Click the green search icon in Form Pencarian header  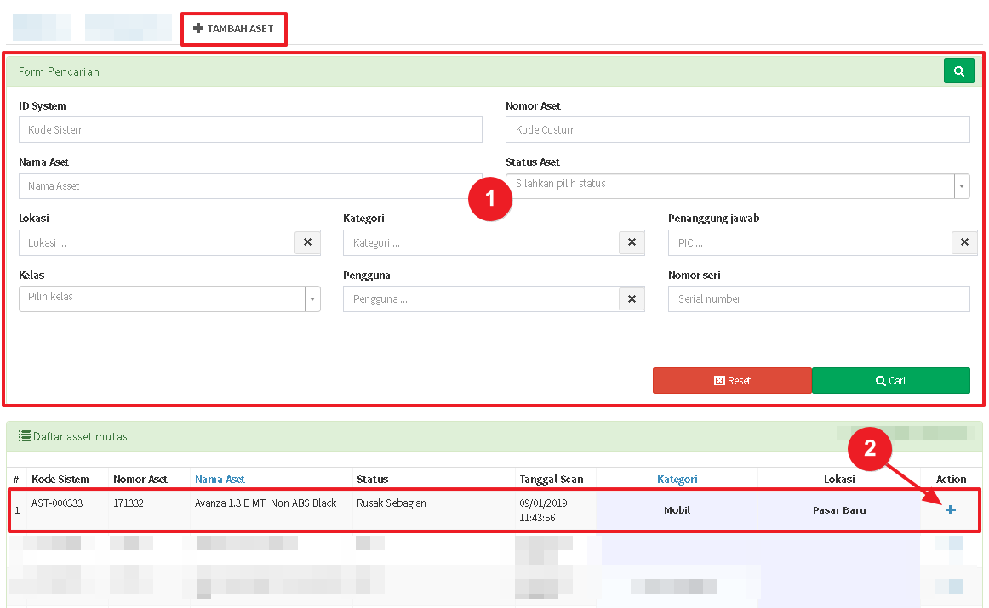pos(958,71)
